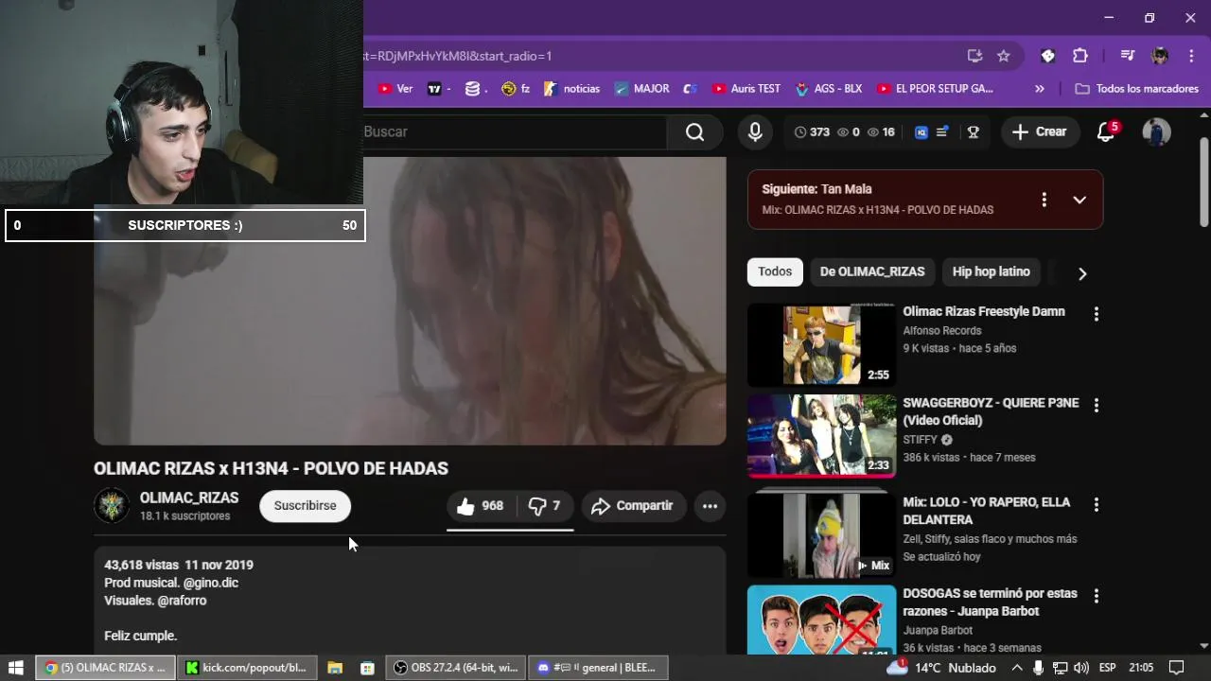1211x681 pixels.
Task: Activate voice search microphone icon
Action: click(x=755, y=132)
